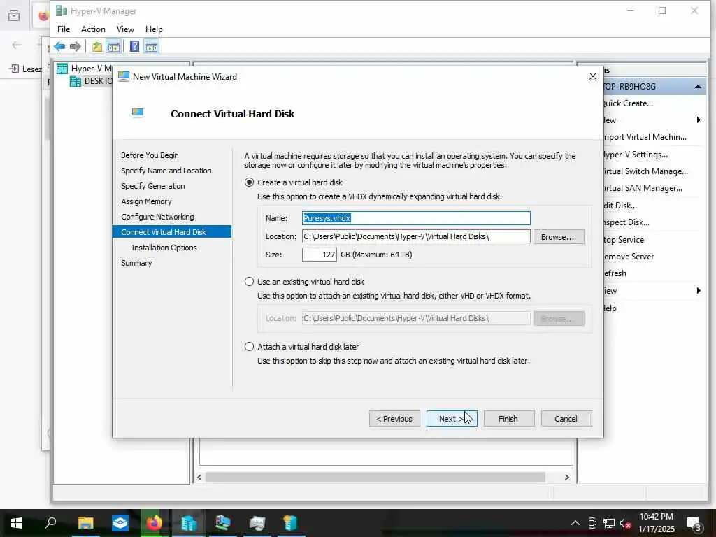Click Import Virtual Machine in Actions pane
The width and height of the screenshot is (716, 537).
pos(645,137)
